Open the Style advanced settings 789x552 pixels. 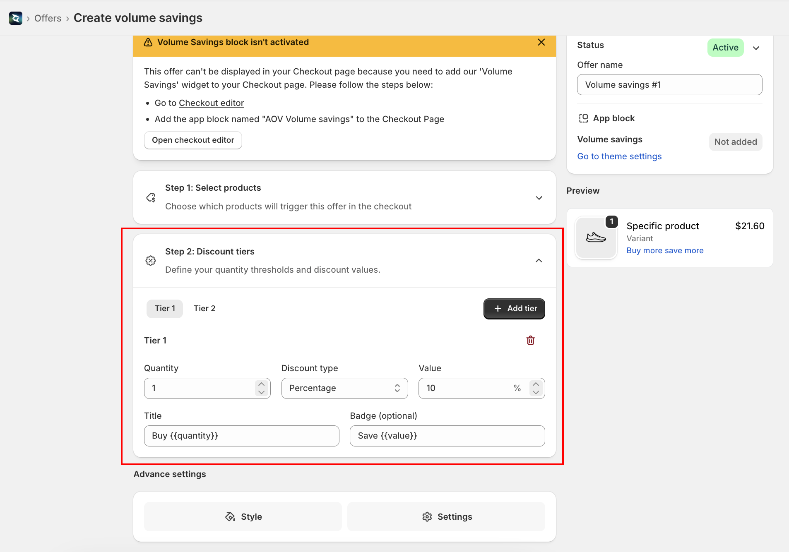243,517
